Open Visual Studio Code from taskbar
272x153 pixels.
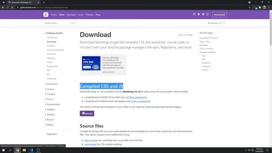[31, 150]
